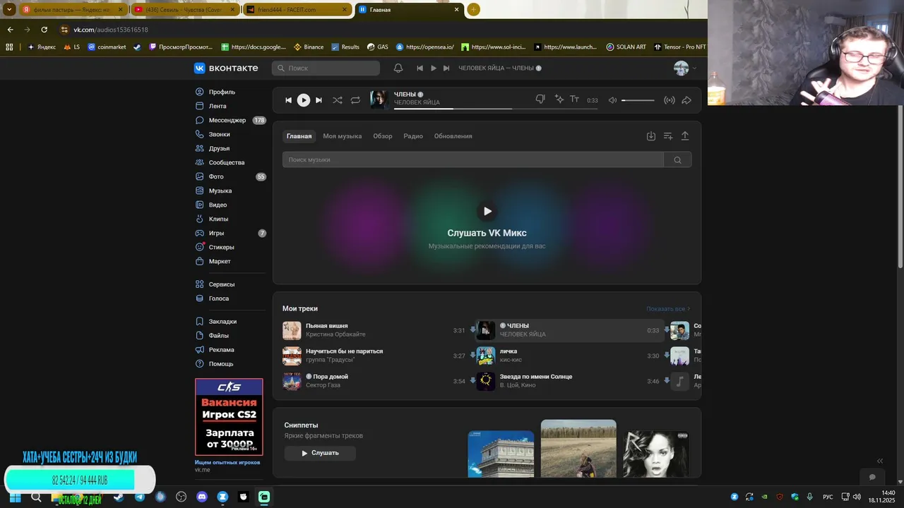
Task: Open Discord from the taskbar
Action: pyautogui.click(x=202, y=497)
